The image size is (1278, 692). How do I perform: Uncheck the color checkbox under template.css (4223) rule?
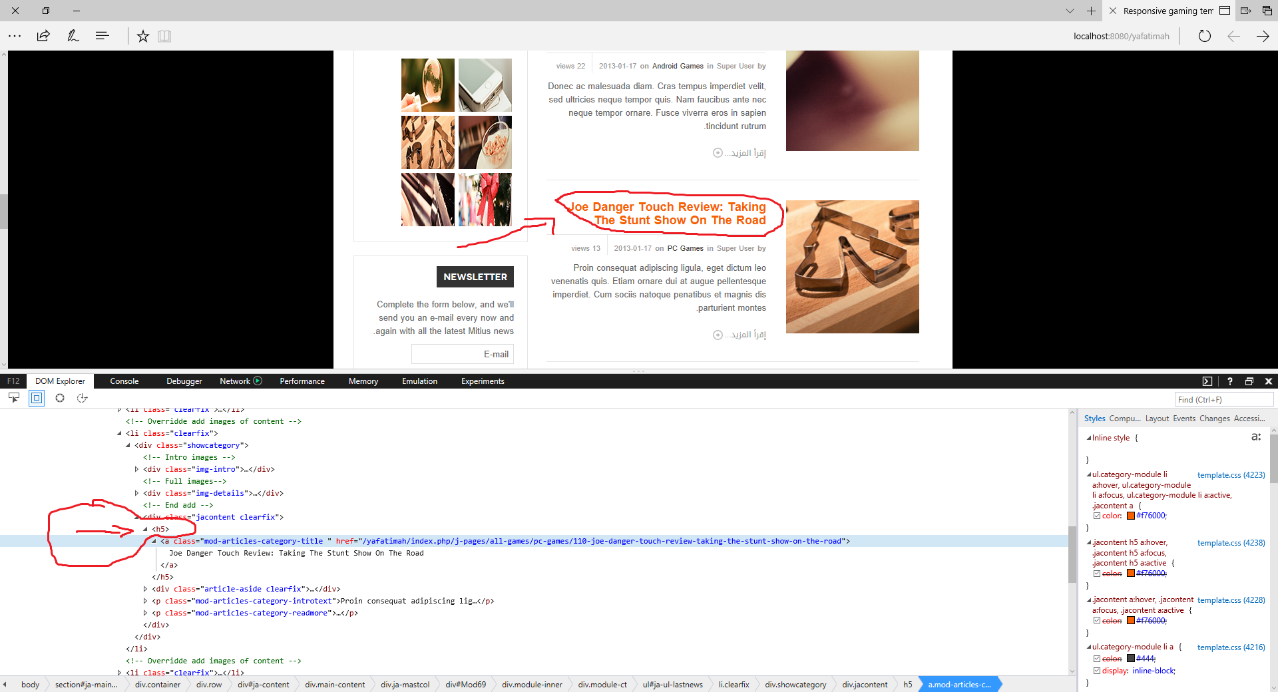point(1097,516)
